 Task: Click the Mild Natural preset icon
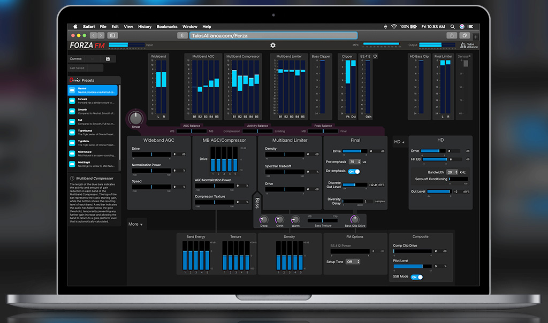[x=72, y=153]
